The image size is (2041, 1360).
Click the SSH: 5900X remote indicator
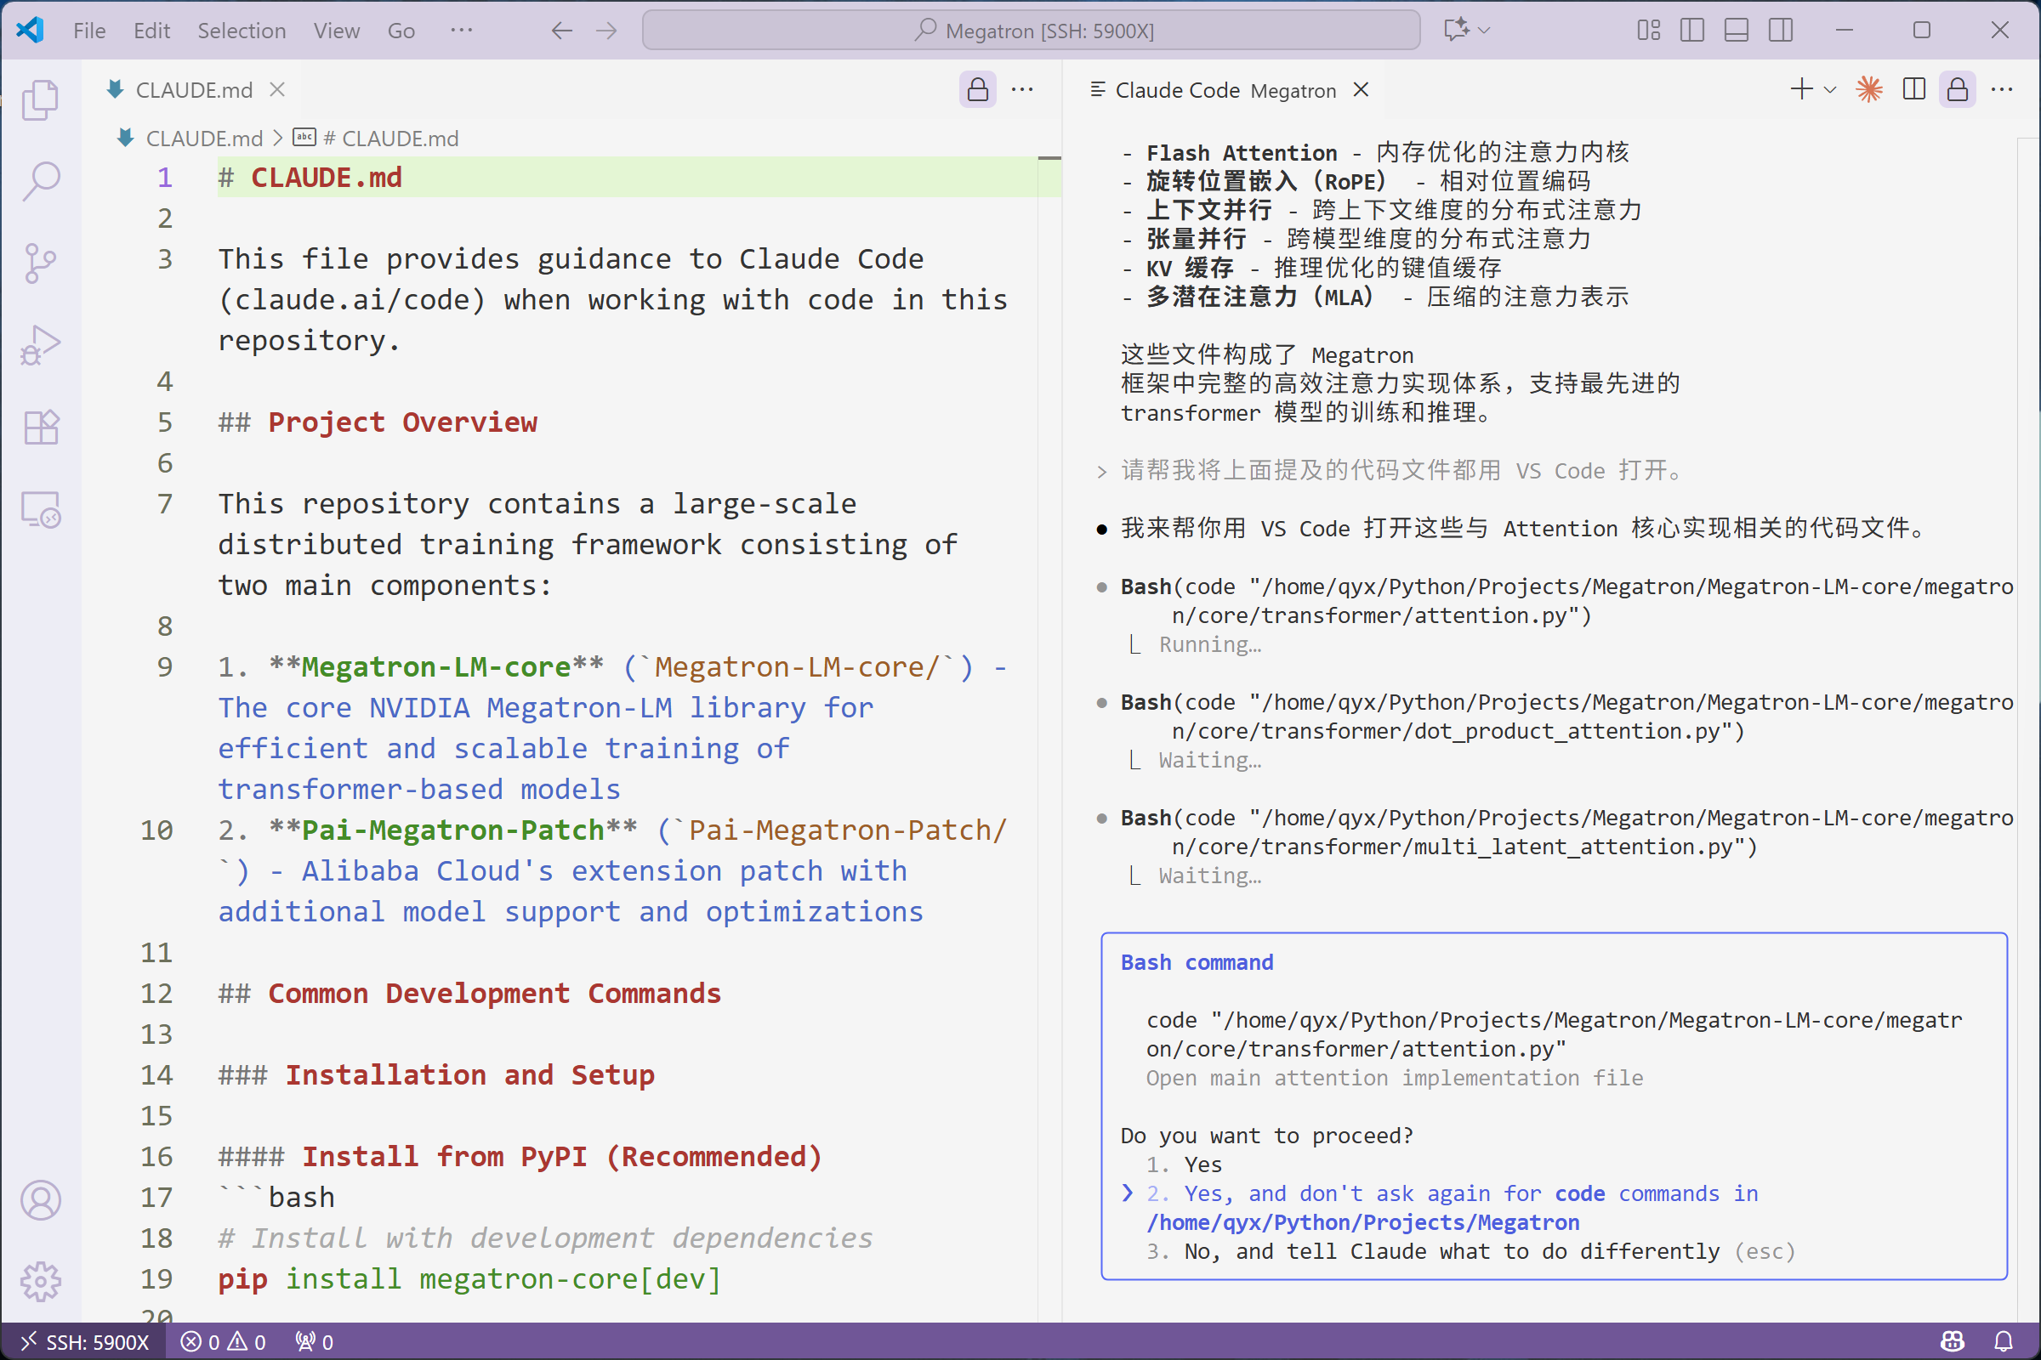pos(85,1342)
